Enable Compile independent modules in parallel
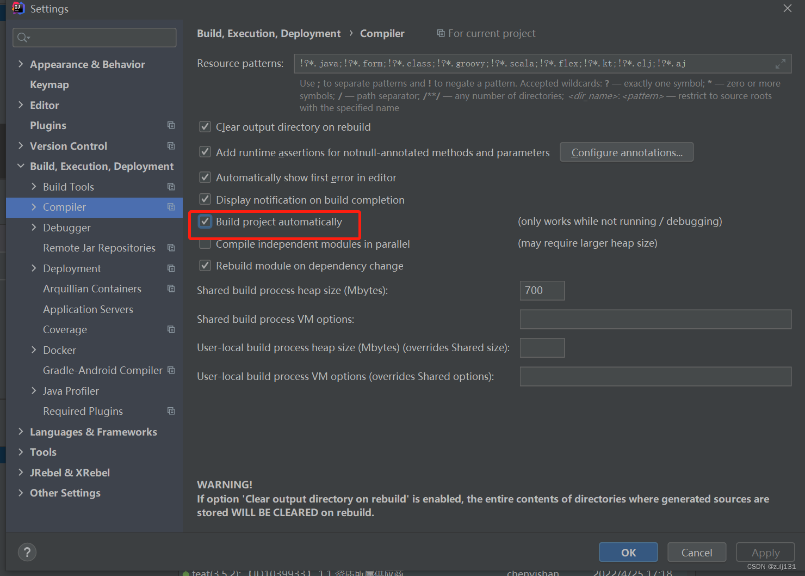 205,244
